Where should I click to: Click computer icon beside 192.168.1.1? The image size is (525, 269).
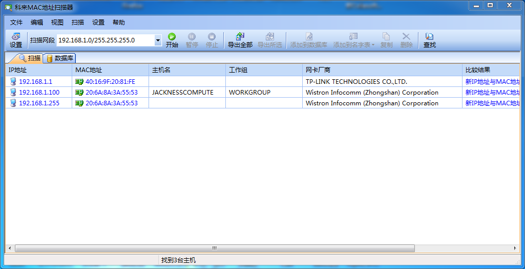13,81
